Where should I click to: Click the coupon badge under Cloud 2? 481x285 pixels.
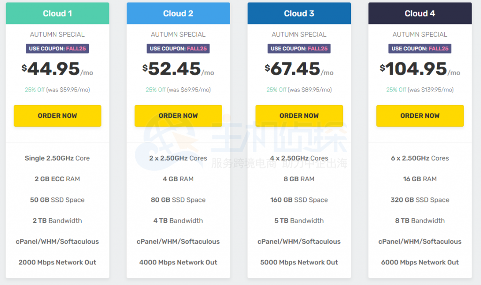[x=178, y=48]
